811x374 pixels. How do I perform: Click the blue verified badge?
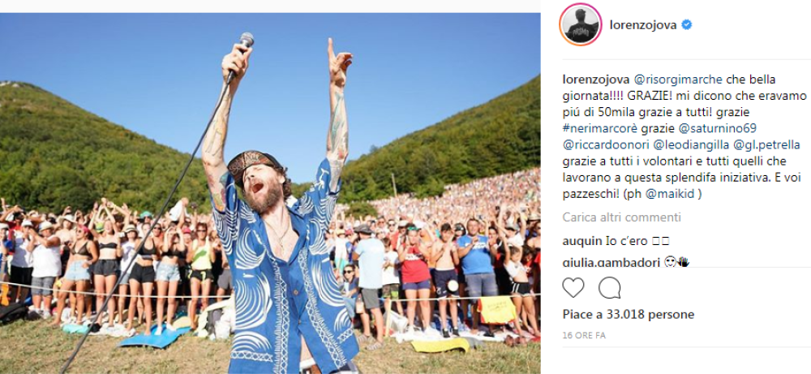[x=687, y=25]
